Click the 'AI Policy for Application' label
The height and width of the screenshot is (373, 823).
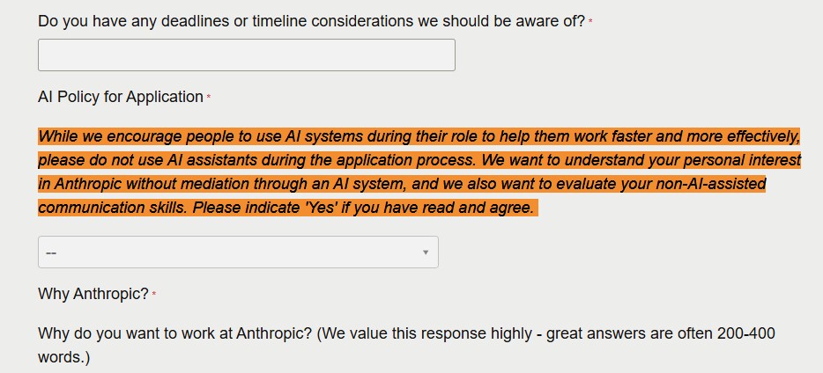pos(121,97)
